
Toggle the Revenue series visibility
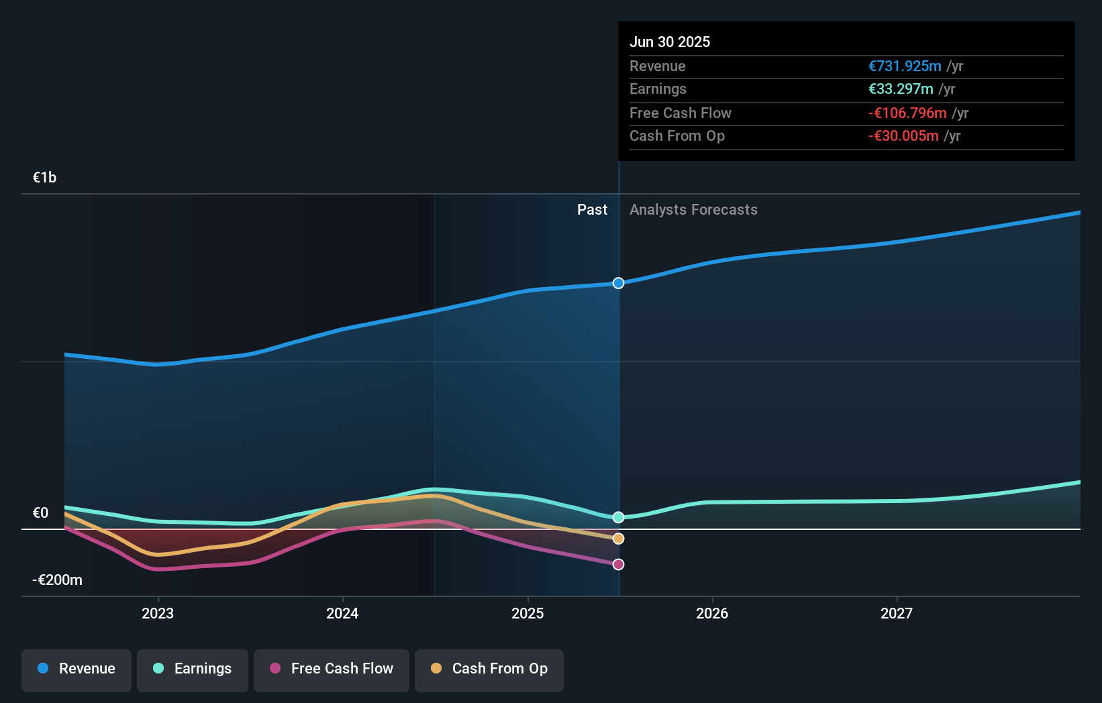pyautogui.click(x=76, y=669)
